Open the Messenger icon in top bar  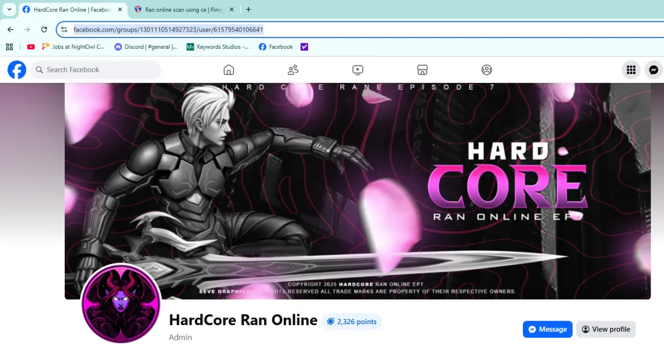tap(654, 70)
